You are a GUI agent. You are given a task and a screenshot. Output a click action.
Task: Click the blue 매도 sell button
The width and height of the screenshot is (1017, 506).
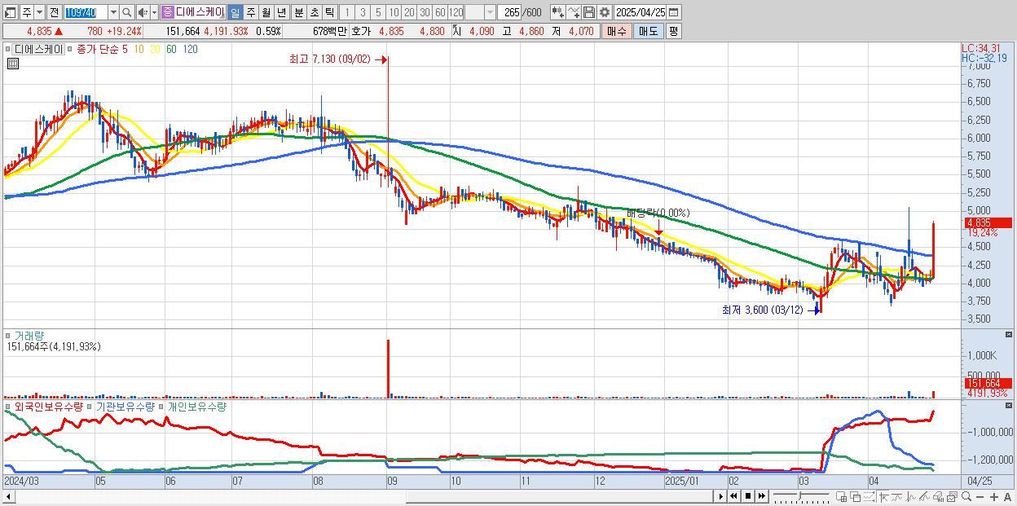tap(648, 31)
